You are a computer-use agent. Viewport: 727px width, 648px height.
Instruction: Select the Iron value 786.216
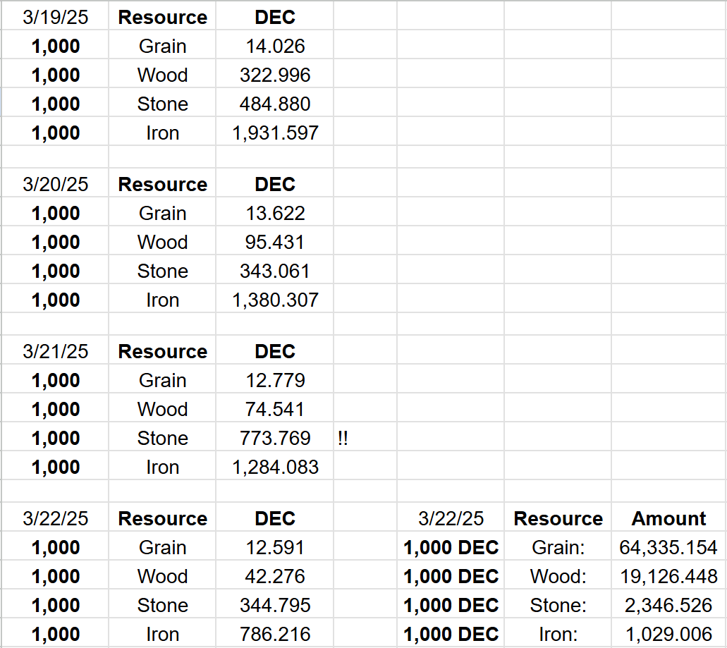click(275, 634)
